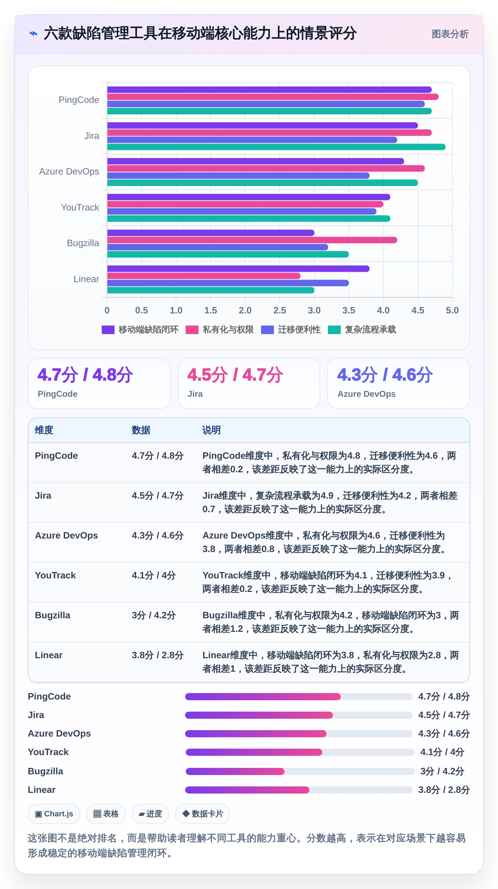Click the PingCode chart axis label

click(79, 100)
